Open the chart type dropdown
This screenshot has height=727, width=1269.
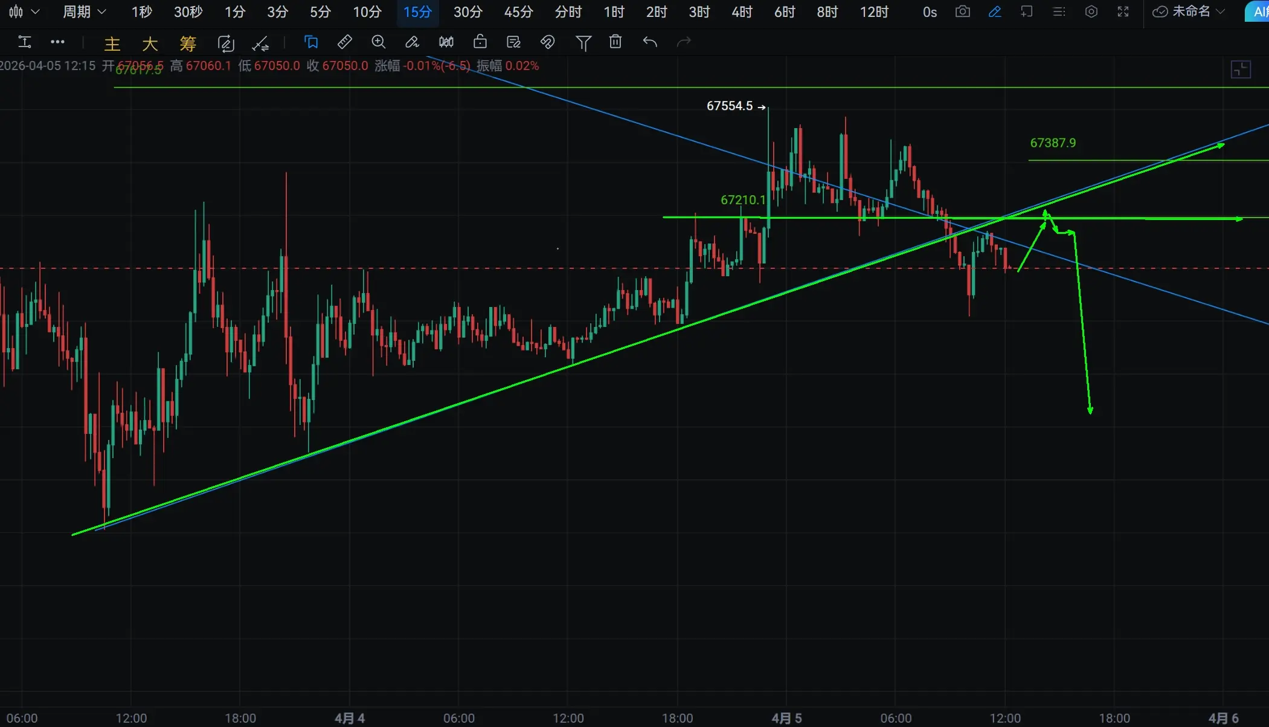click(x=24, y=12)
